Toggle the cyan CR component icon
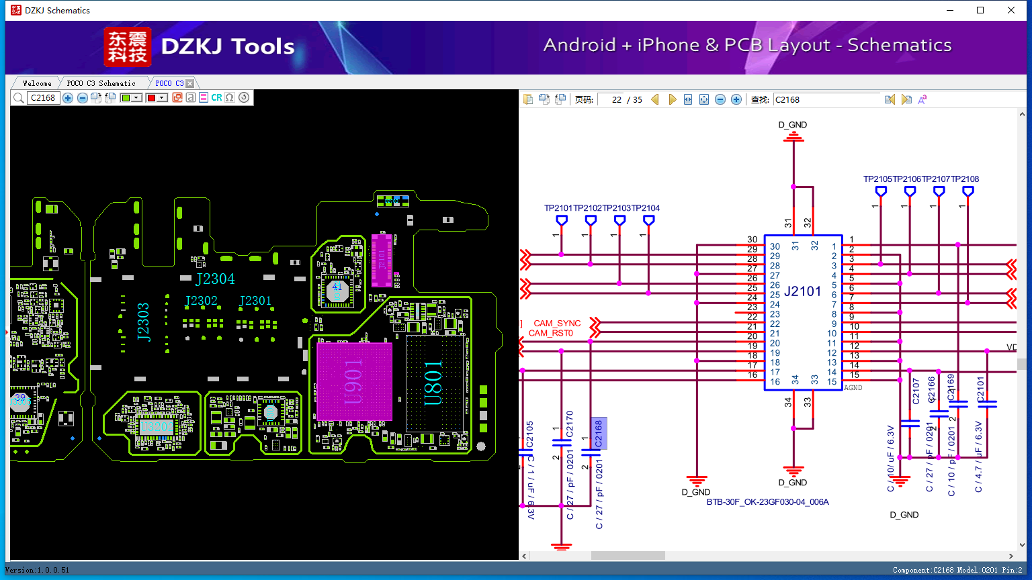 [x=216, y=98]
